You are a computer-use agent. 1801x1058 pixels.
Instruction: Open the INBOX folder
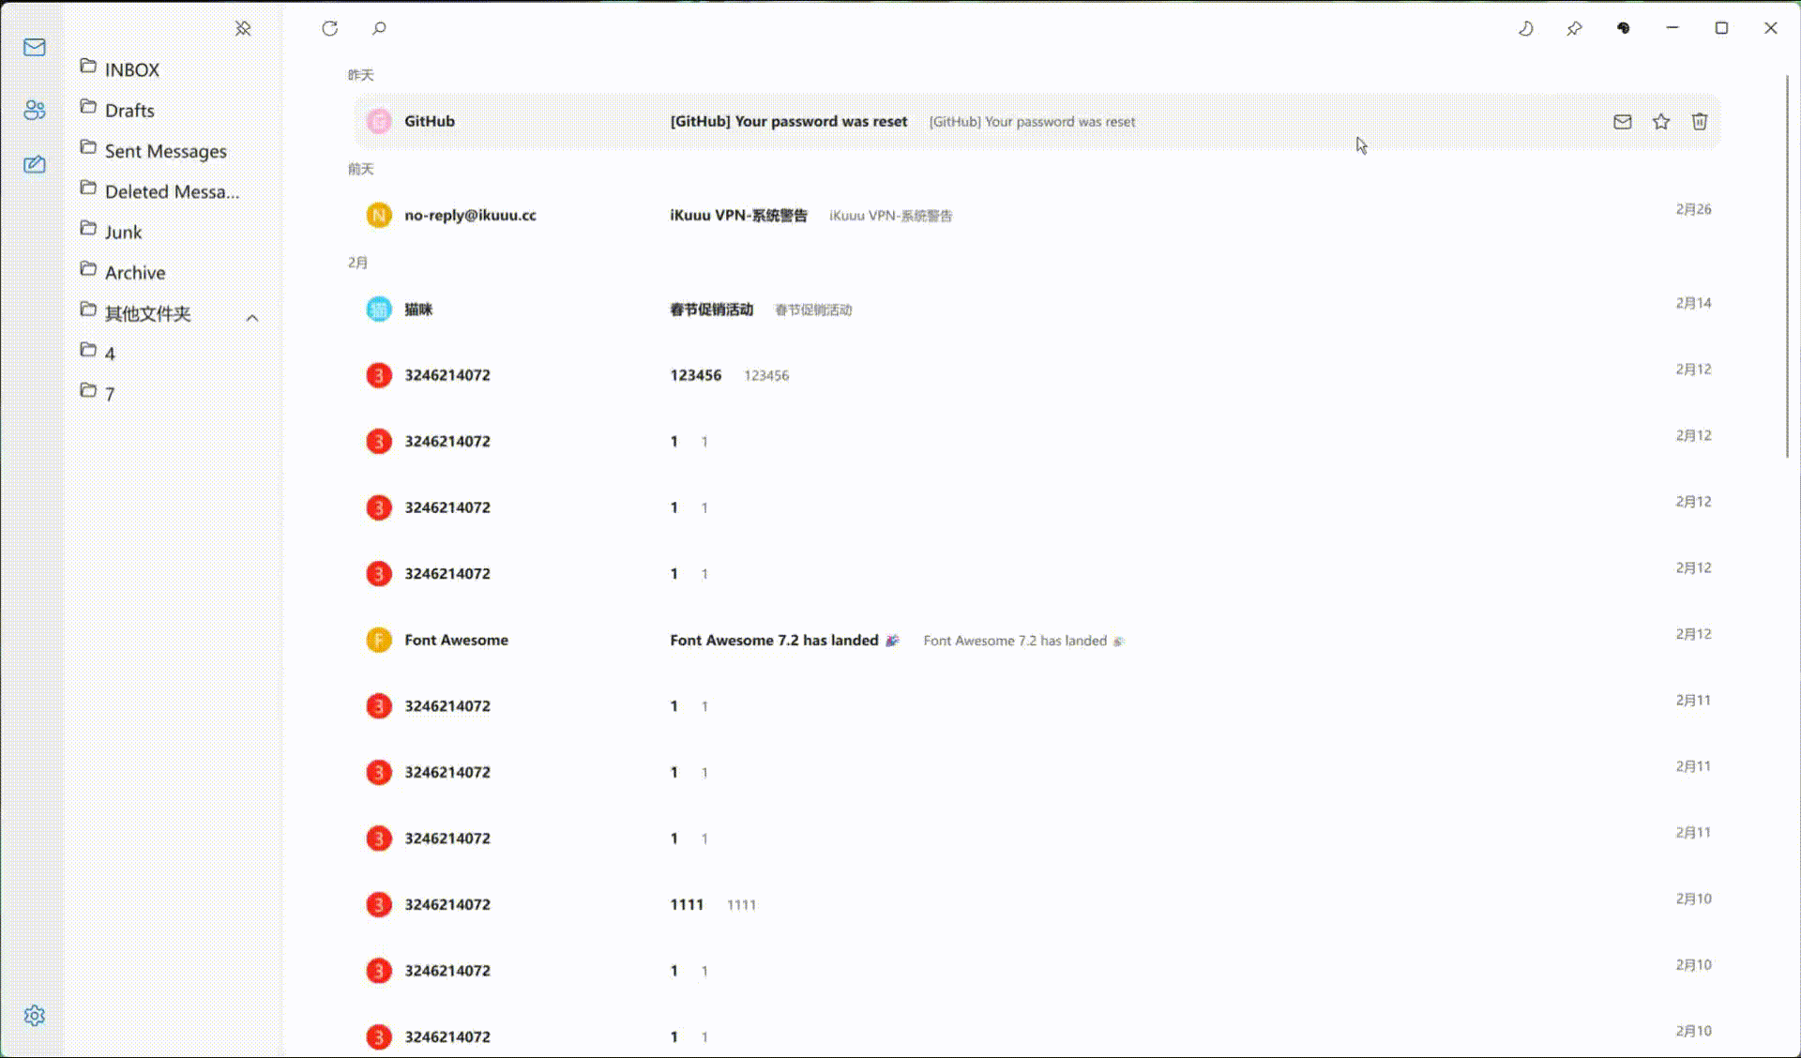click(x=131, y=69)
